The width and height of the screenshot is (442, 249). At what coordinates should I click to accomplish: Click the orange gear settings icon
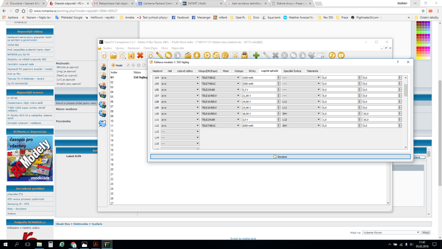tap(207, 55)
